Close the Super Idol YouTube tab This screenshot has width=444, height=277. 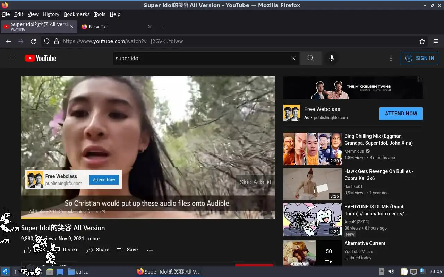tap(72, 27)
